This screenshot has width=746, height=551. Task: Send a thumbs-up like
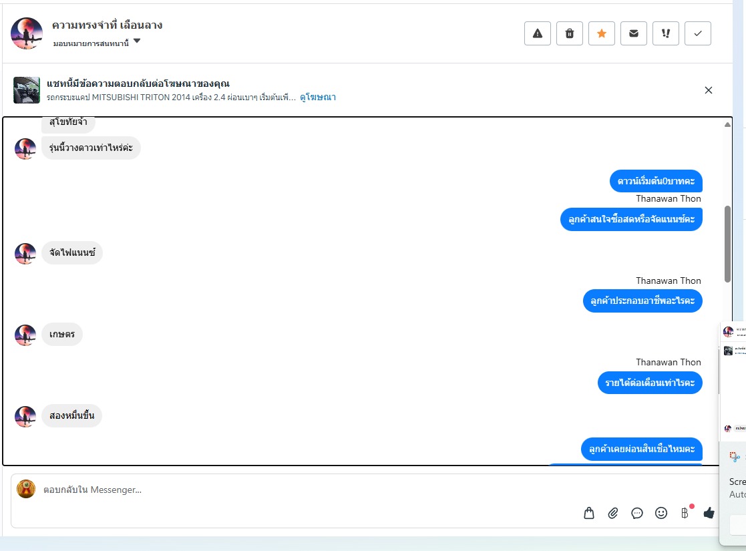coord(709,513)
